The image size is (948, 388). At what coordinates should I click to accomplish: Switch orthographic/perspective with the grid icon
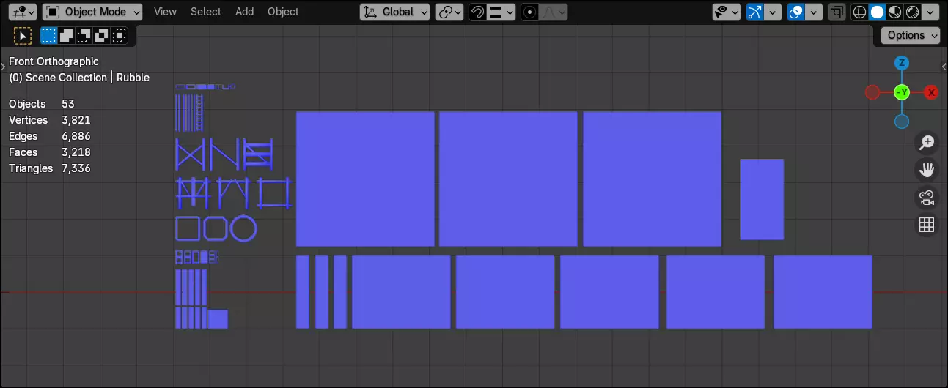927,225
